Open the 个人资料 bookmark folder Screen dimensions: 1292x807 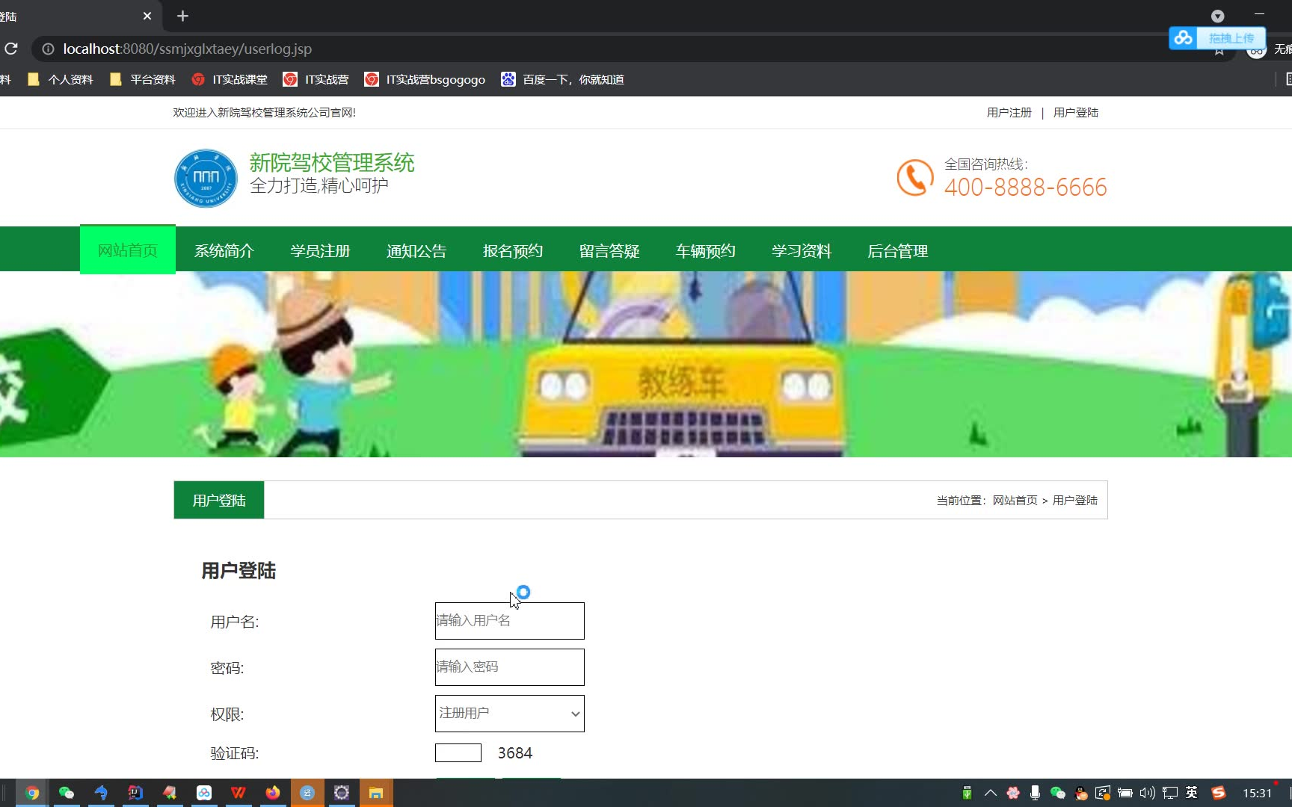click(60, 79)
